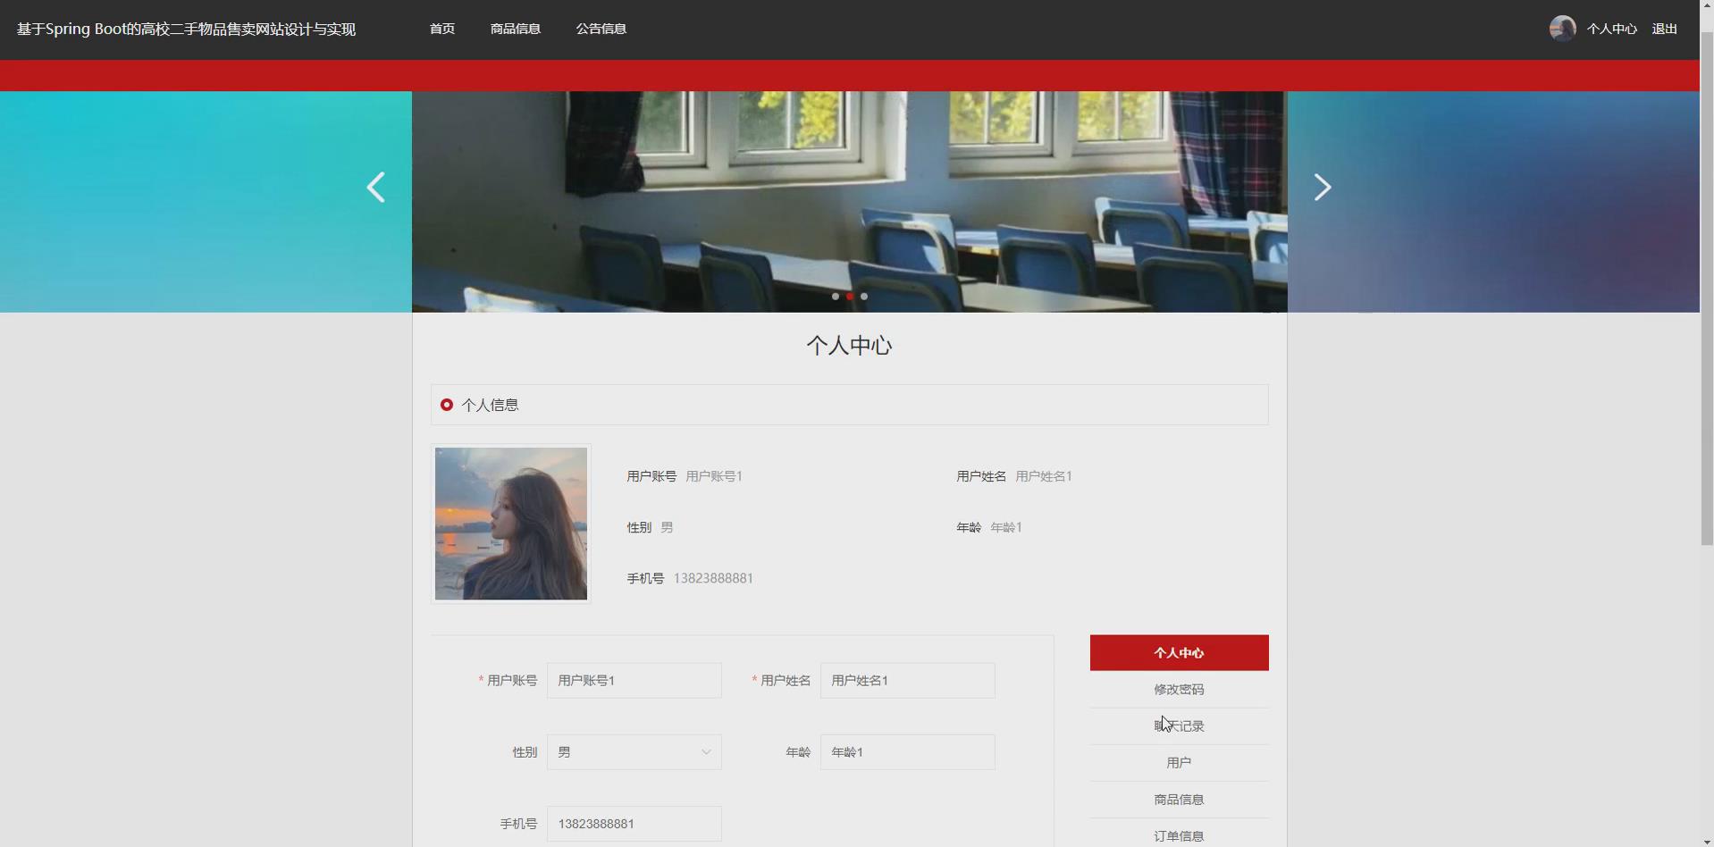
Task: Select 订单信息 at the sidebar bottom
Action: (x=1178, y=834)
